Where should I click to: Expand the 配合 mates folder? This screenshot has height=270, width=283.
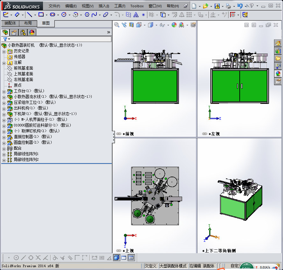(4, 149)
